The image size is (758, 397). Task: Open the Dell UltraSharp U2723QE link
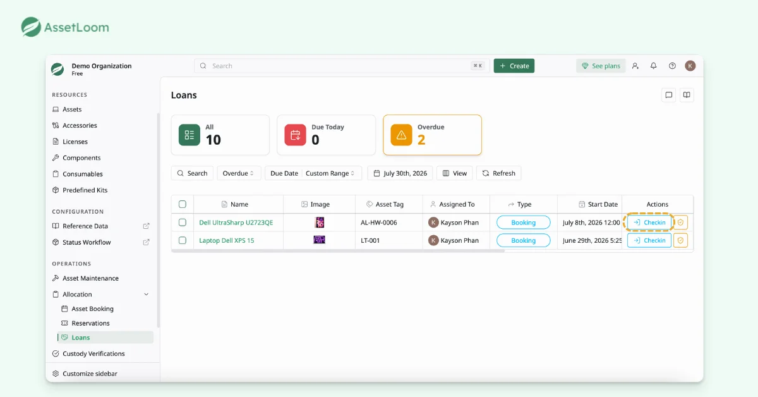236,223
